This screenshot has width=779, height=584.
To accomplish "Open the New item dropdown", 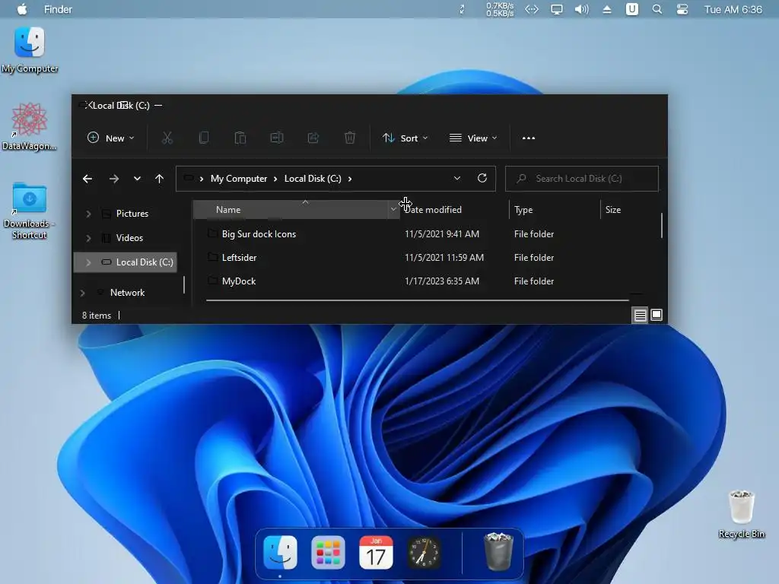I will tap(111, 138).
